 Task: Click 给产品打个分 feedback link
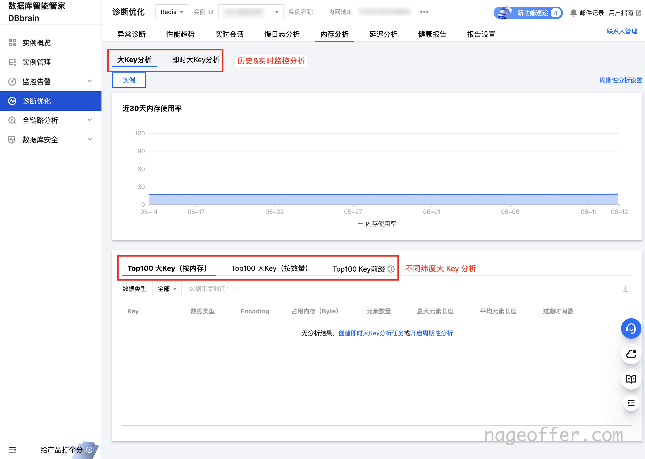pyautogui.click(x=62, y=450)
